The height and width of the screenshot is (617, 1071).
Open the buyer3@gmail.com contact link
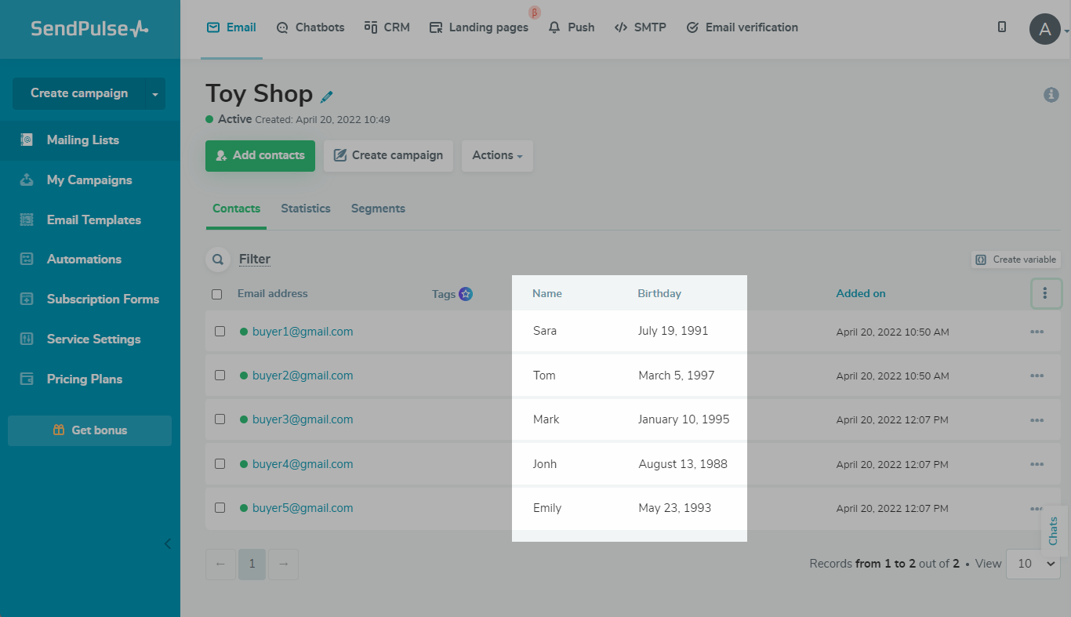pyautogui.click(x=302, y=419)
